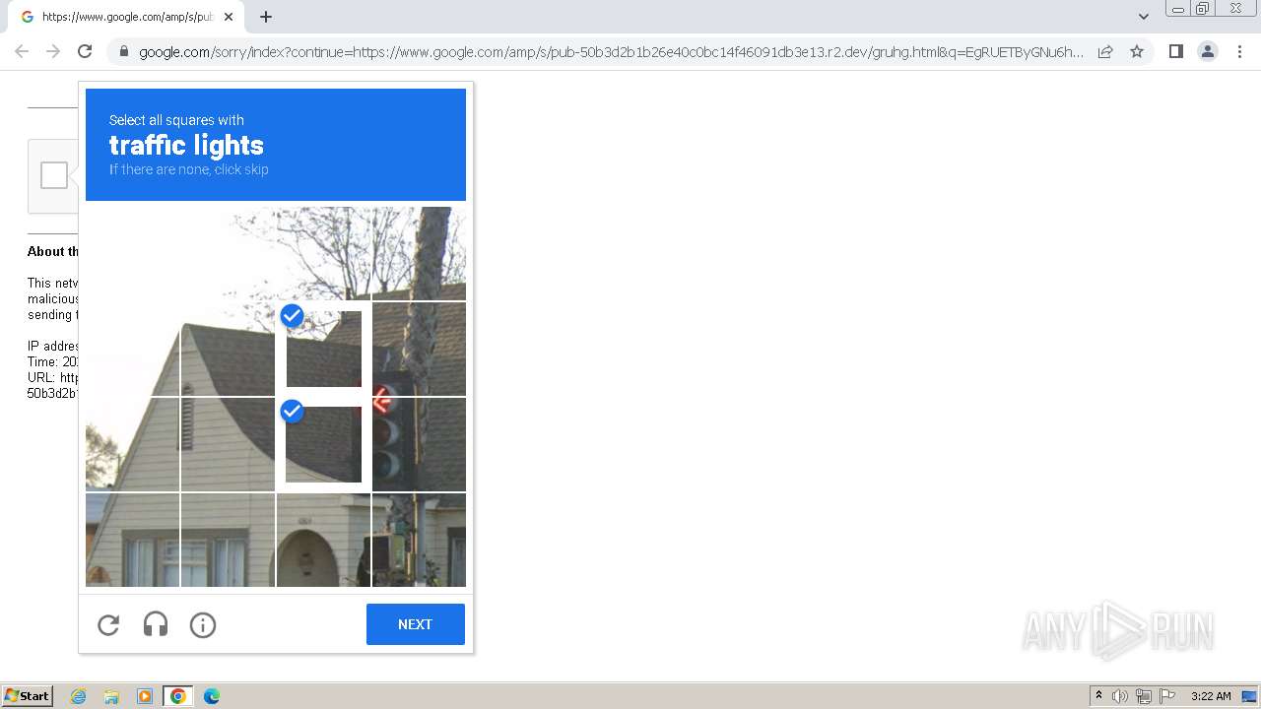Open the captcha help info icon
This screenshot has width=1261, height=709.
(x=203, y=625)
